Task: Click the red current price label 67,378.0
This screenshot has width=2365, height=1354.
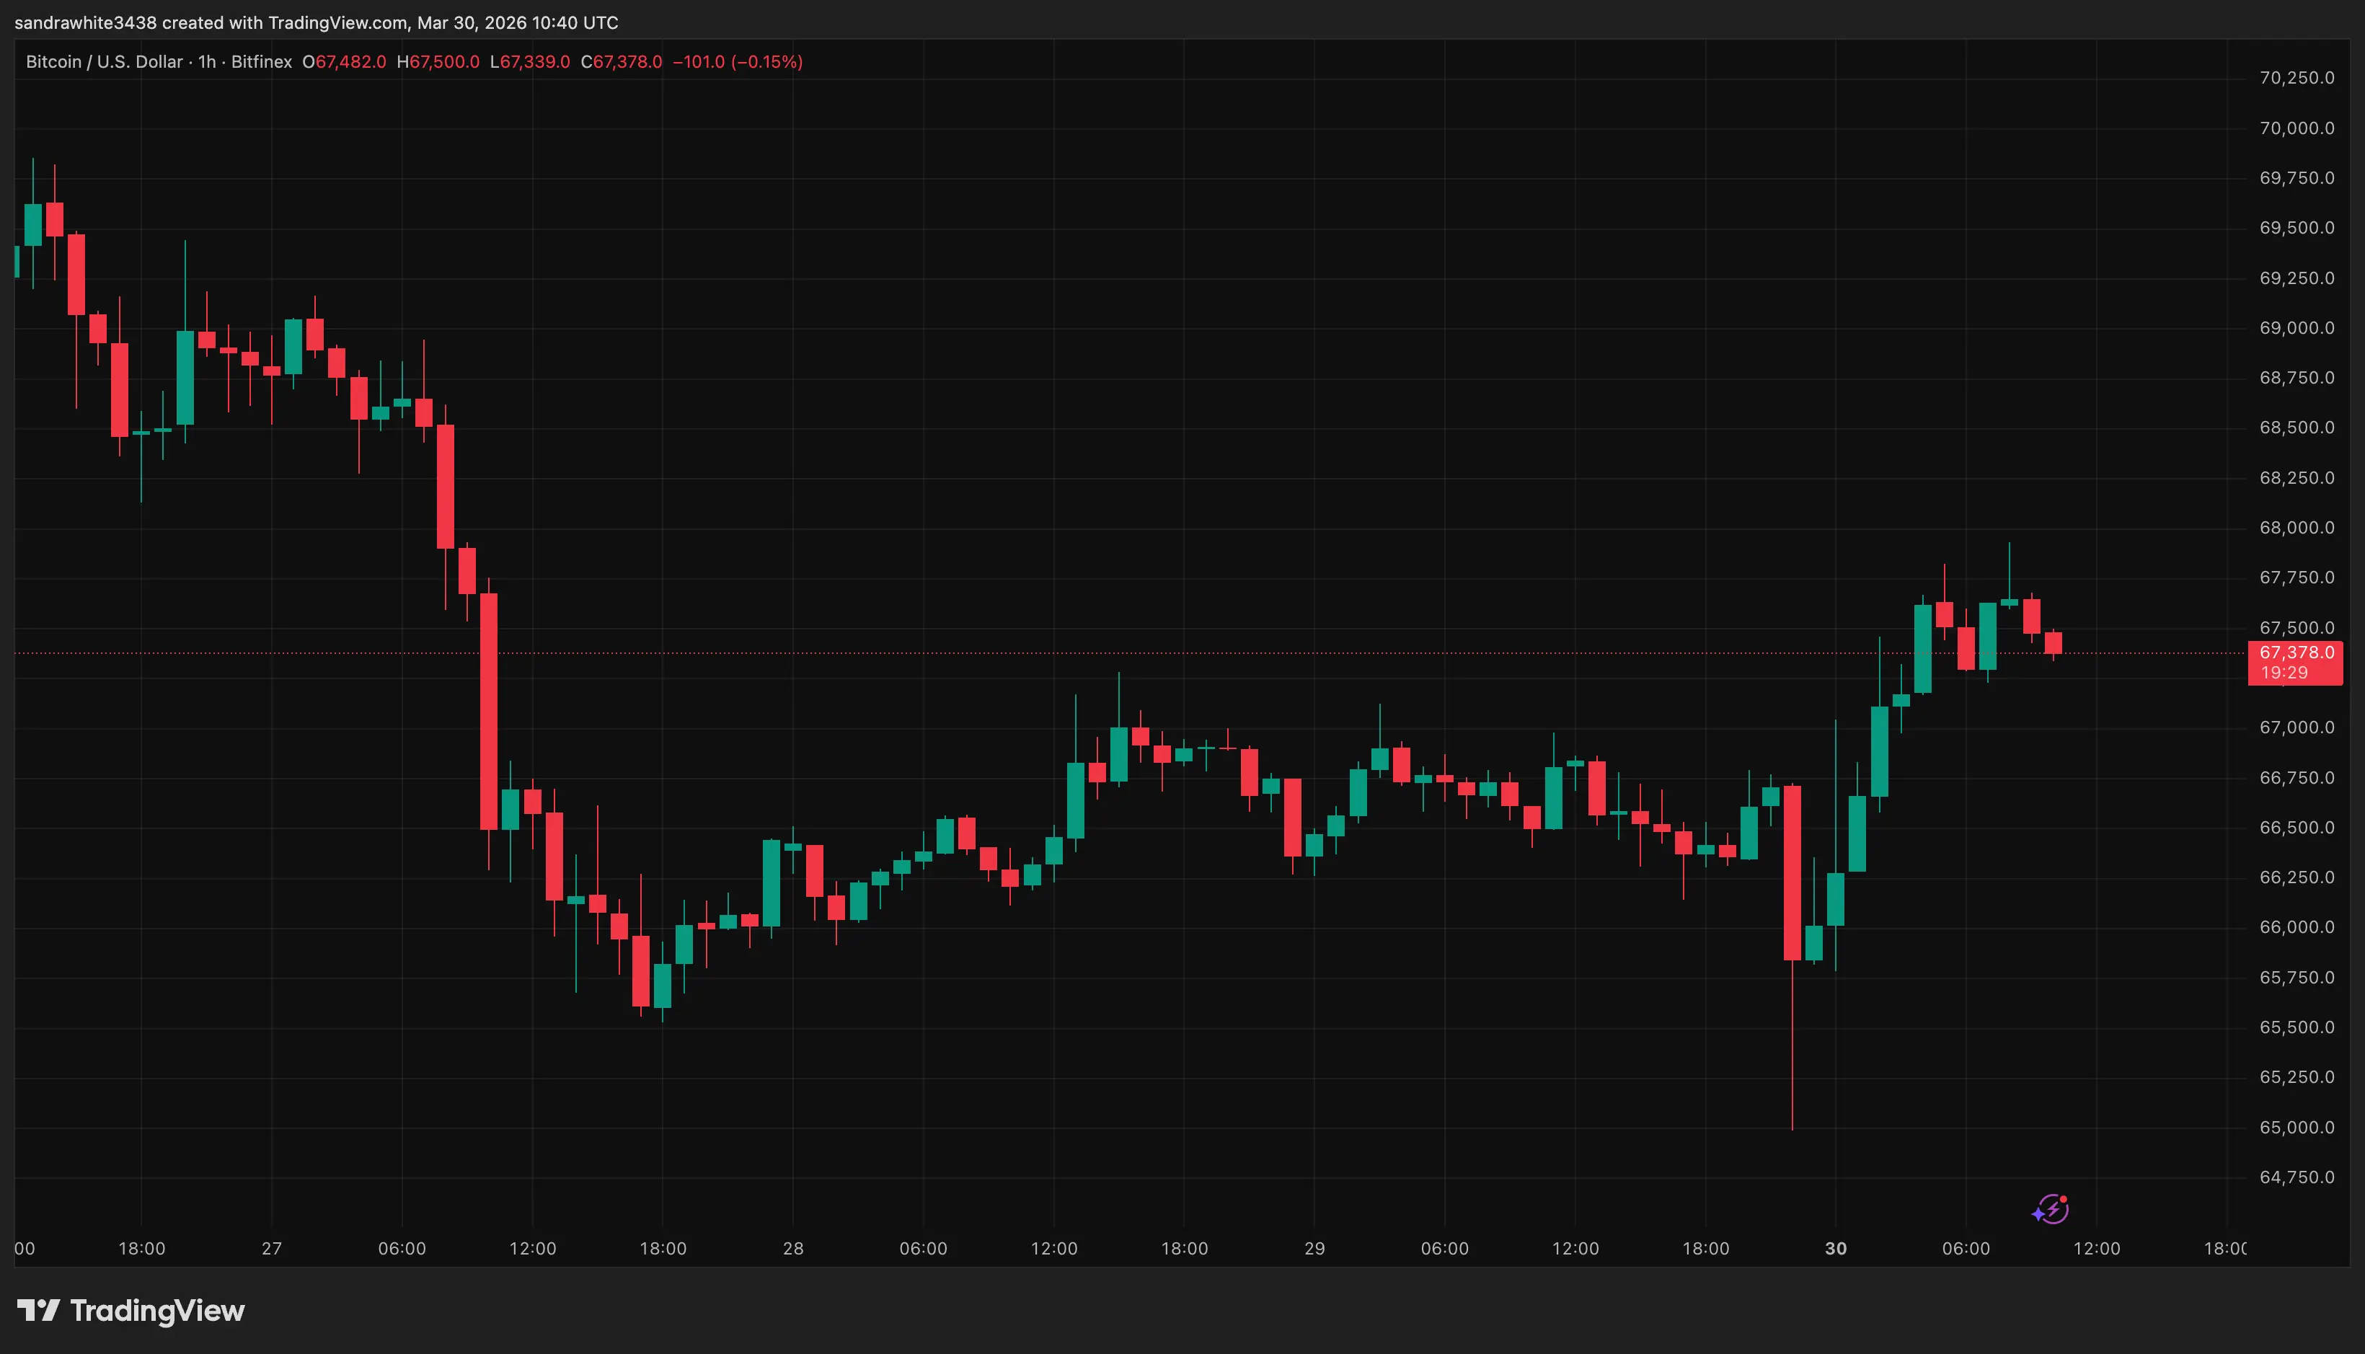Action: click(x=2297, y=652)
